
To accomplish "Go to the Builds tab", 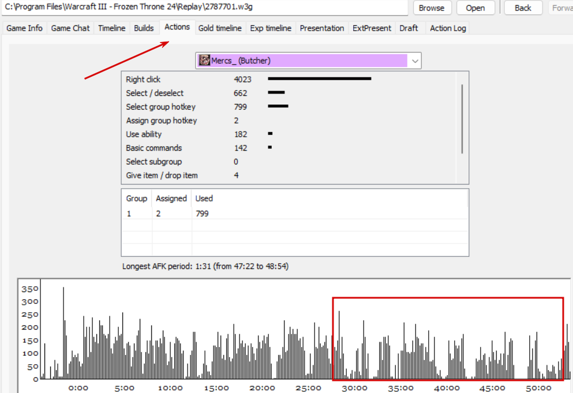I will coord(144,28).
